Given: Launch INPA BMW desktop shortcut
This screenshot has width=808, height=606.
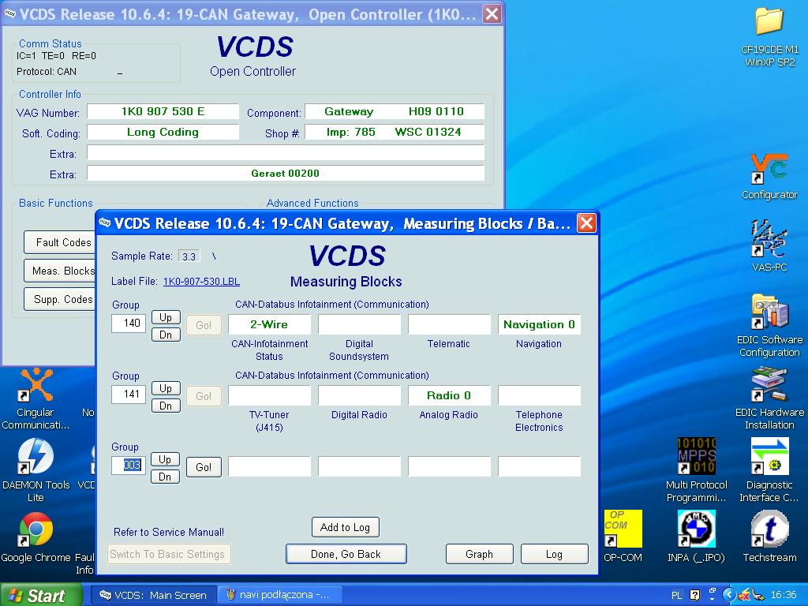Looking at the screenshot, I should tap(696, 537).
